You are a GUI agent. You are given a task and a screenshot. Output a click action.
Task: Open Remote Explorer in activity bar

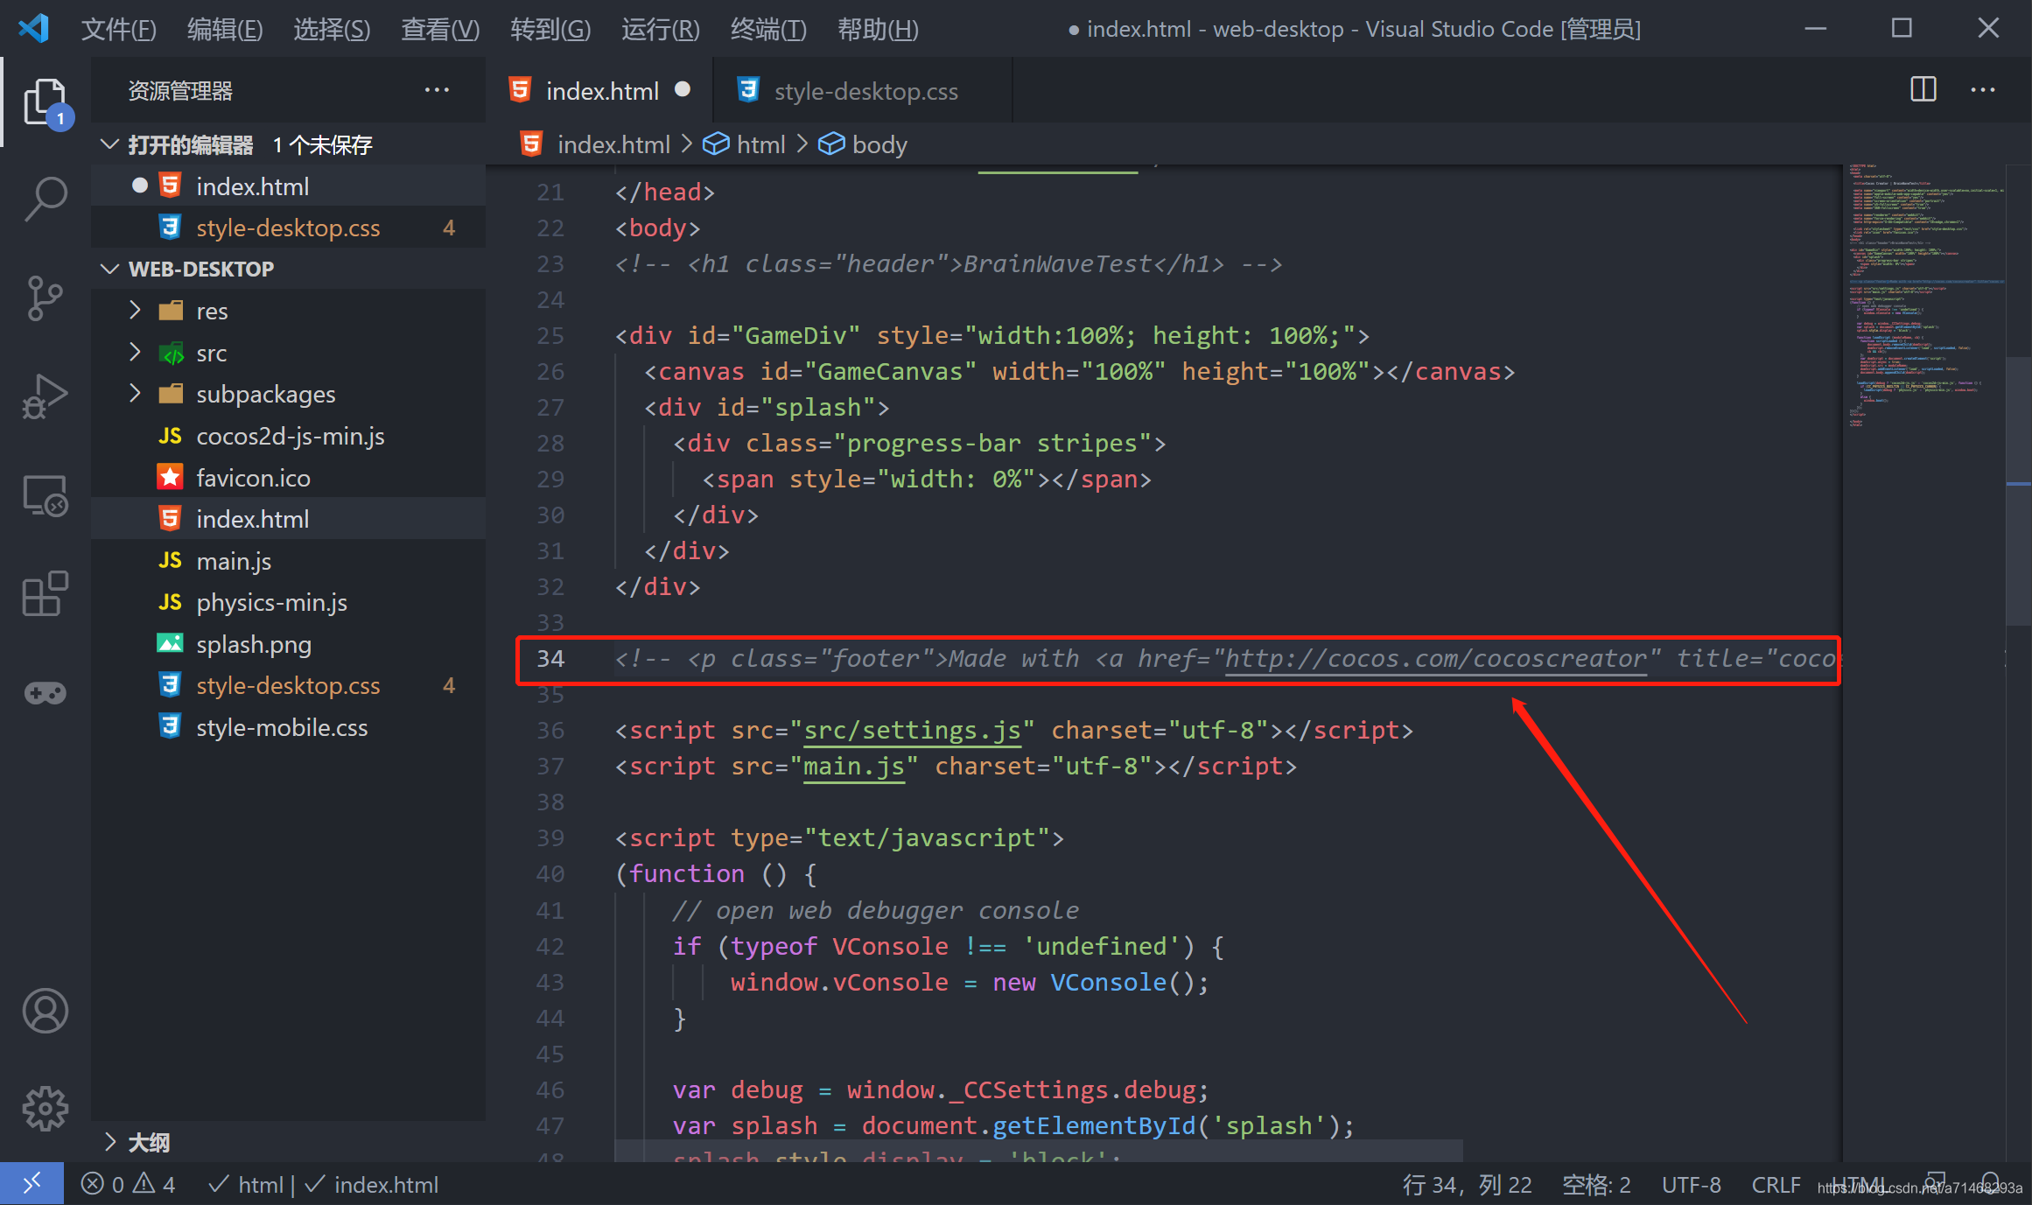[45, 496]
